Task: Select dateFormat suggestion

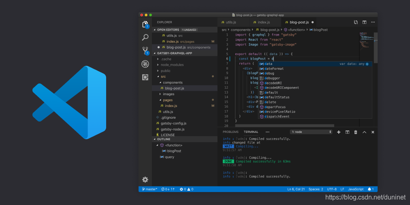Action: tap(315, 68)
